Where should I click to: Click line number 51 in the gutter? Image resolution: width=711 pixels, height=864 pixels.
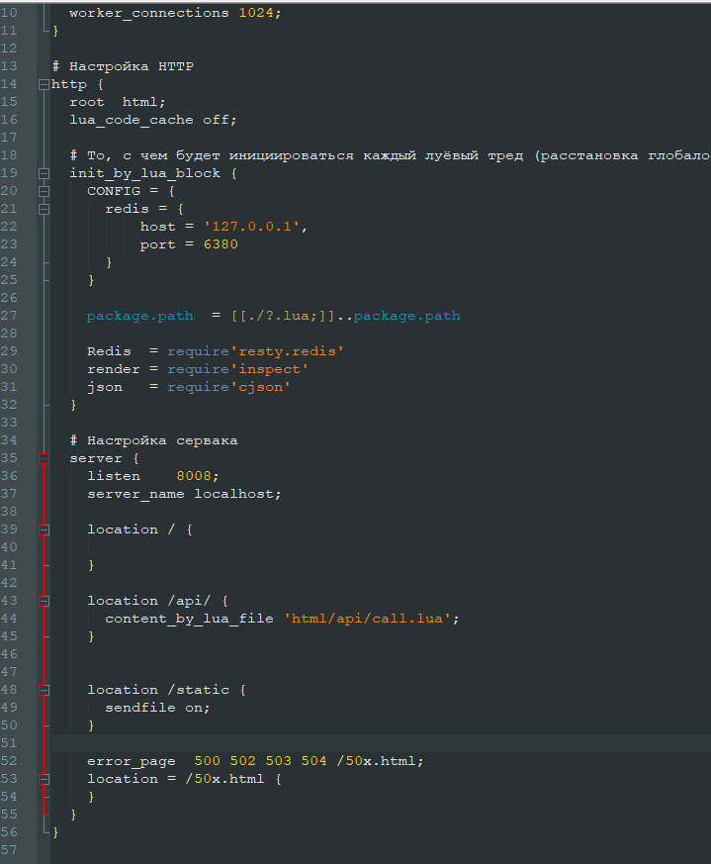pyautogui.click(x=9, y=743)
